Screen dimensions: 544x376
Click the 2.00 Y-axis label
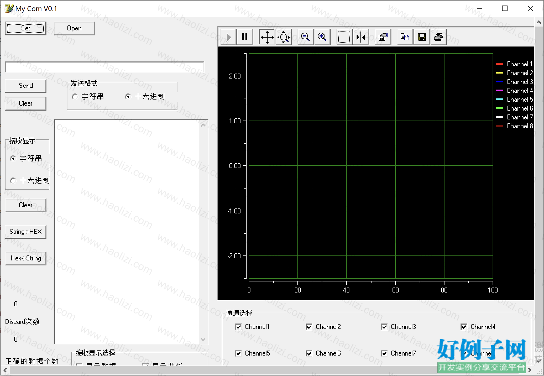235,76
